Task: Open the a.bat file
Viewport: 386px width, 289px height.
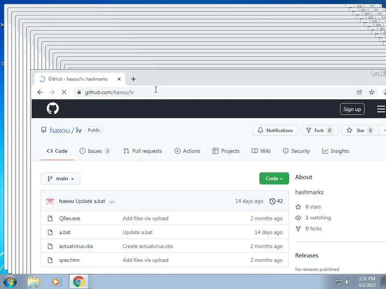Action: [x=65, y=232]
